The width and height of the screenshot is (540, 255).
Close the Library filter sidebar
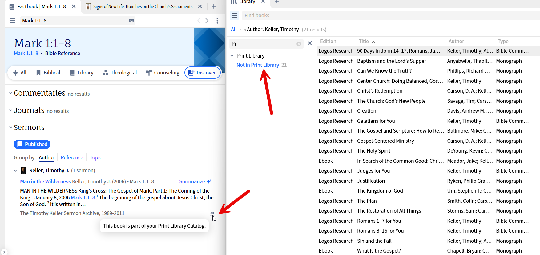point(310,43)
